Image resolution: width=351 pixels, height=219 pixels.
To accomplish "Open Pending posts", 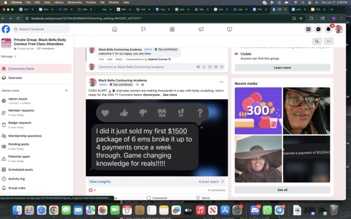I will click(36, 146).
